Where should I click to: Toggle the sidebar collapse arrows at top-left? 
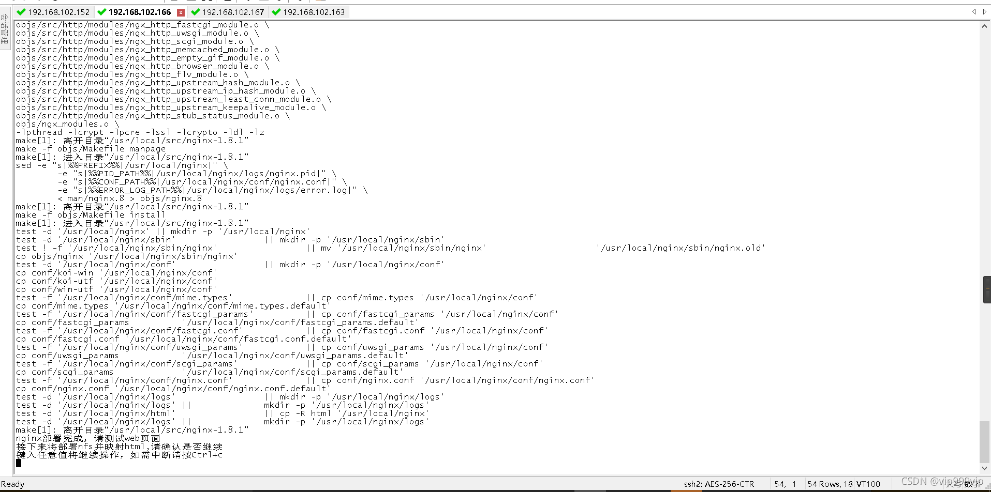coord(5,17)
